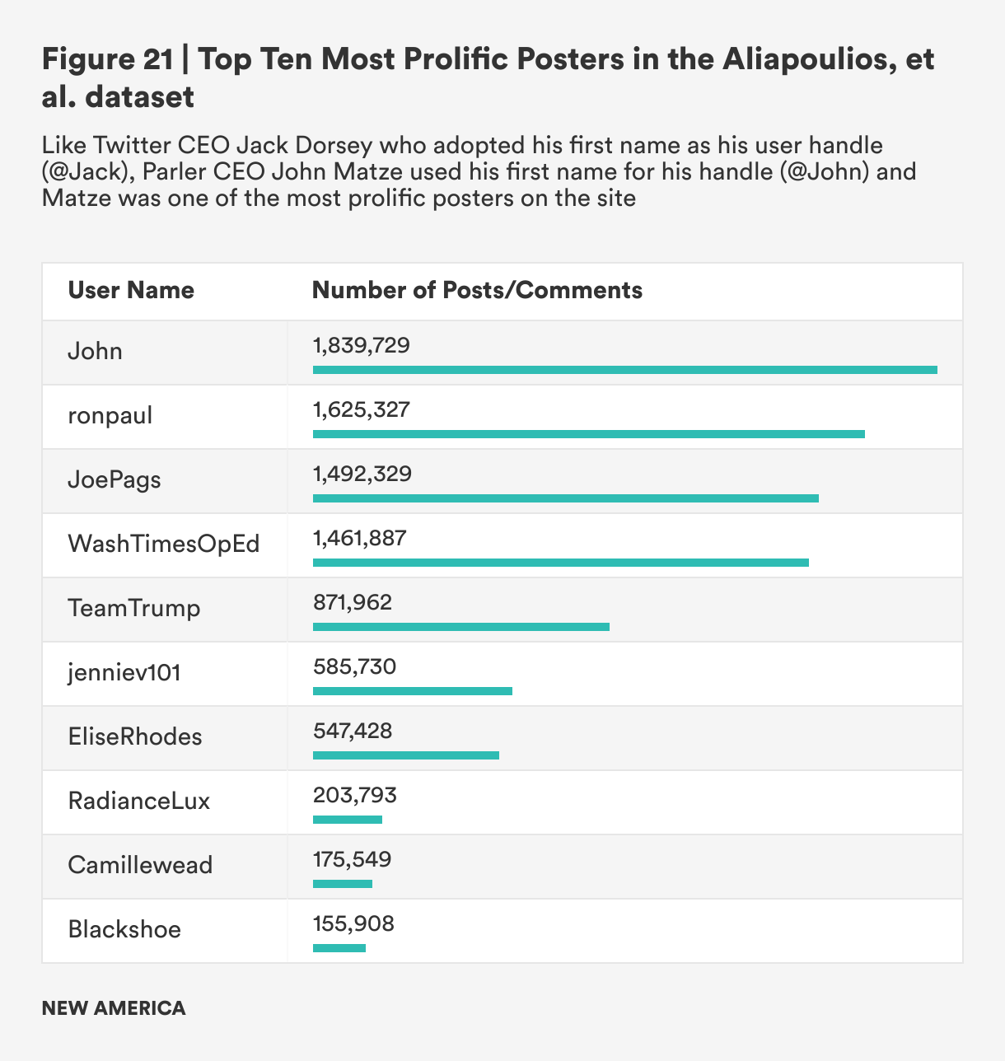Click the ronpaul user name

click(110, 415)
